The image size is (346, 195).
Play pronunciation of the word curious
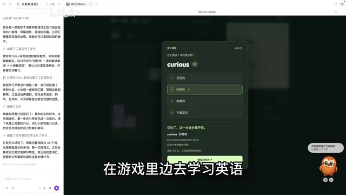point(195,64)
